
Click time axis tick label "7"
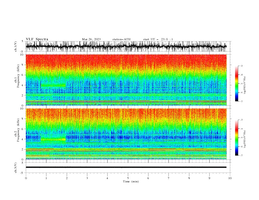coord(169,178)
